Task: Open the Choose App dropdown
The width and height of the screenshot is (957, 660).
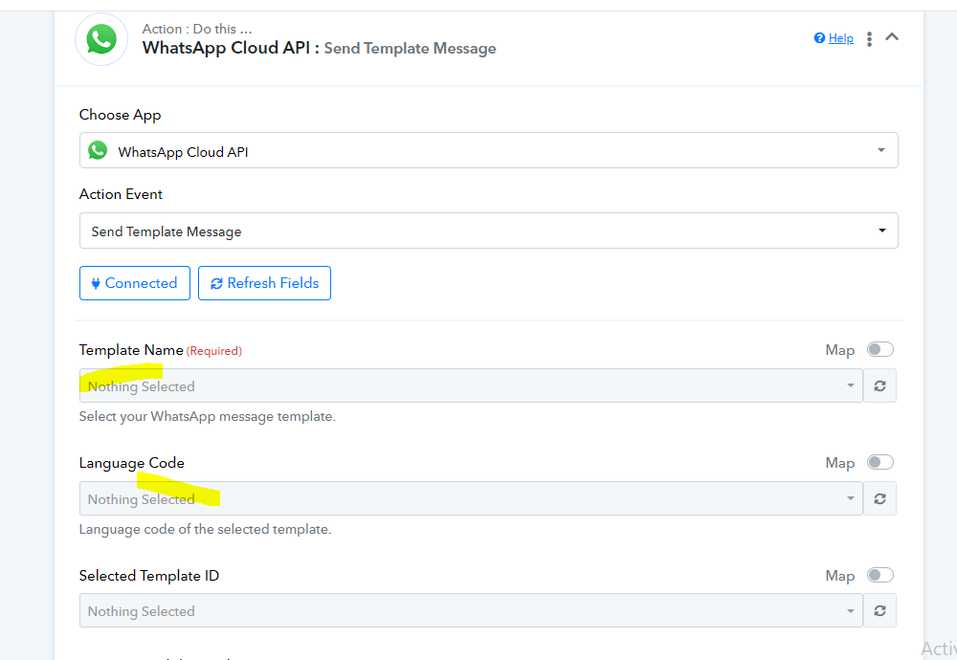Action: point(488,150)
